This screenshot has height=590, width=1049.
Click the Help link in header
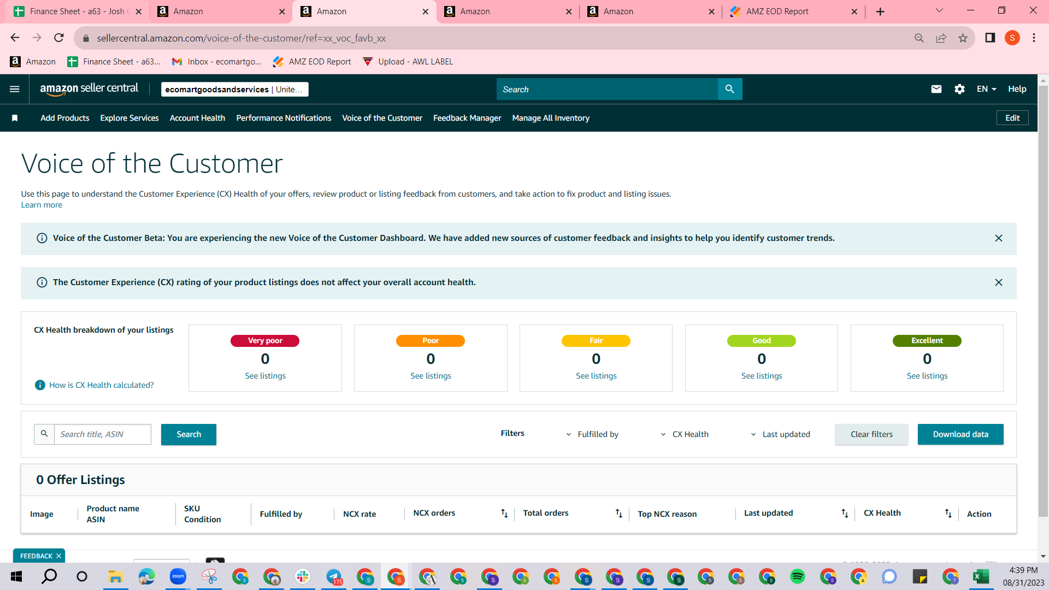tap(1017, 89)
